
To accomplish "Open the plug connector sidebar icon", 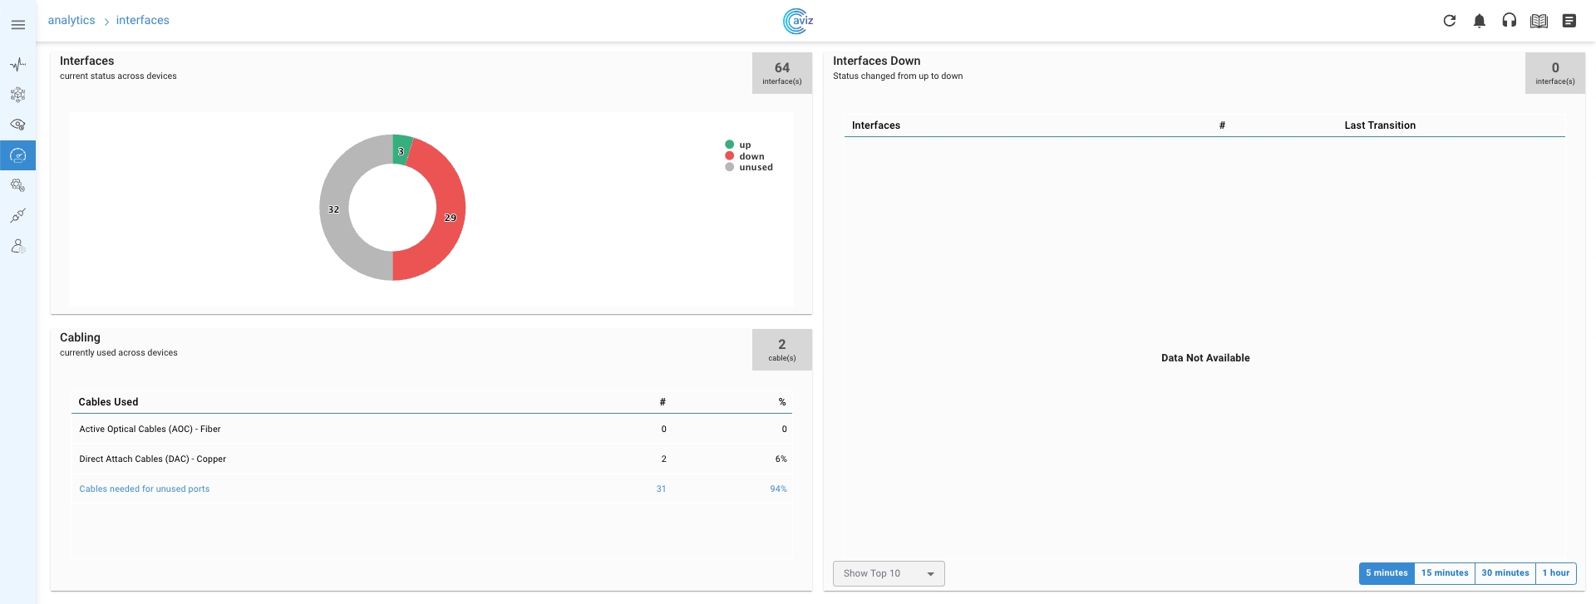I will pyautogui.click(x=17, y=216).
